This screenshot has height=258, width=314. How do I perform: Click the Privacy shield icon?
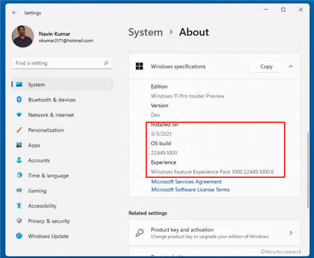[19, 220]
